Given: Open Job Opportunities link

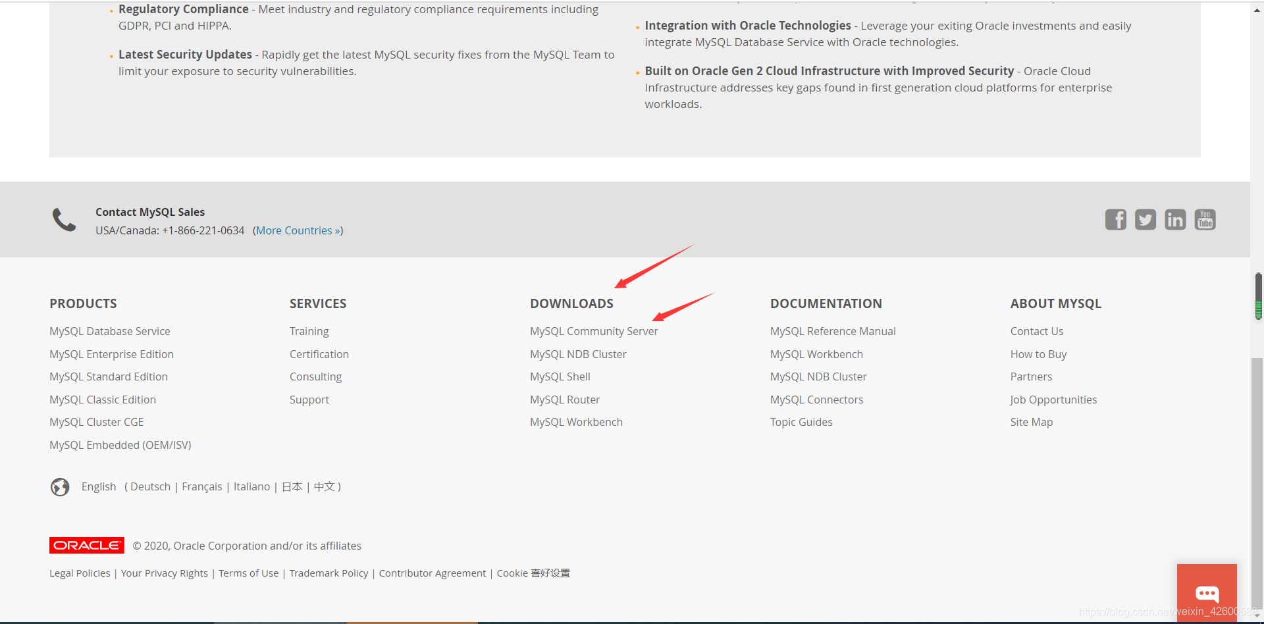Looking at the screenshot, I should [x=1053, y=400].
